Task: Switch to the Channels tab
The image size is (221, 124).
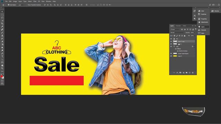Action: 178,26
